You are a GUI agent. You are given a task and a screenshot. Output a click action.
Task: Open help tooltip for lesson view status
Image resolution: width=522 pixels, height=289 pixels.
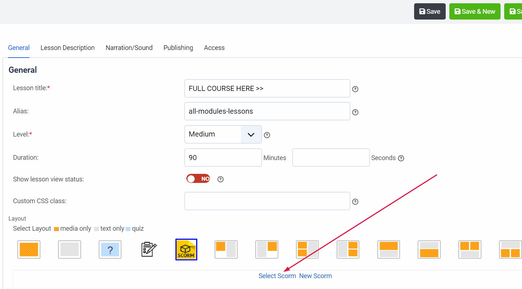[x=220, y=179]
